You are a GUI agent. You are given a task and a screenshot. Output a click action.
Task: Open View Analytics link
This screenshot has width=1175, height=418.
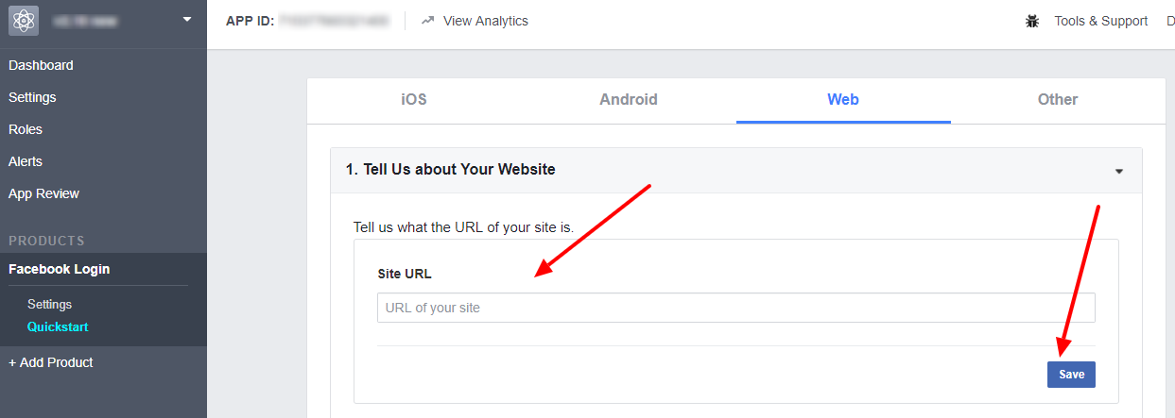[485, 21]
